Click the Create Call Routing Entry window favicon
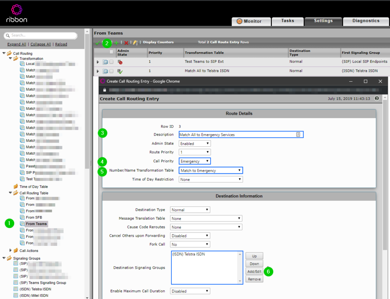 [102, 81]
